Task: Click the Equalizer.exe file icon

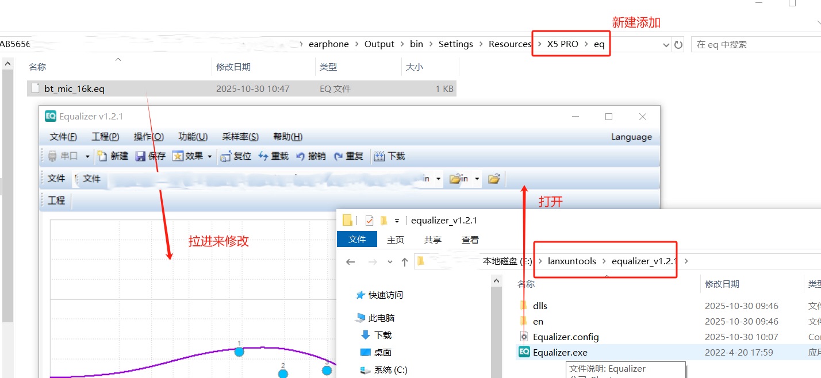Action: point(524,352)
